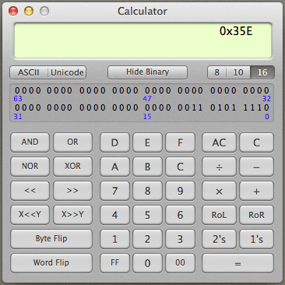This screenshot has height=285, width=285.
Task: Toggle bit 0 in binary display
Action: pos(266,107)
